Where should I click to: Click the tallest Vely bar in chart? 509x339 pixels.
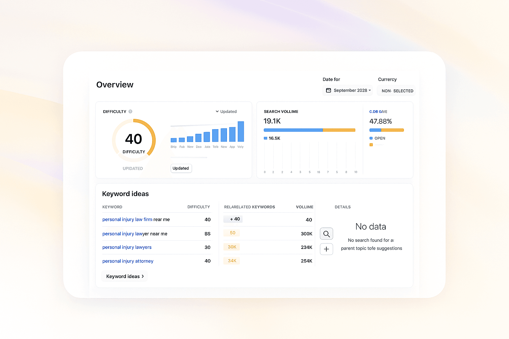(x=241, y=131)
